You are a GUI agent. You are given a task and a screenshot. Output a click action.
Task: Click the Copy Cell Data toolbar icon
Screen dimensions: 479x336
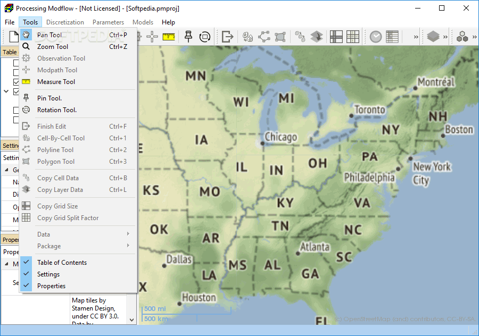point(300,37)
